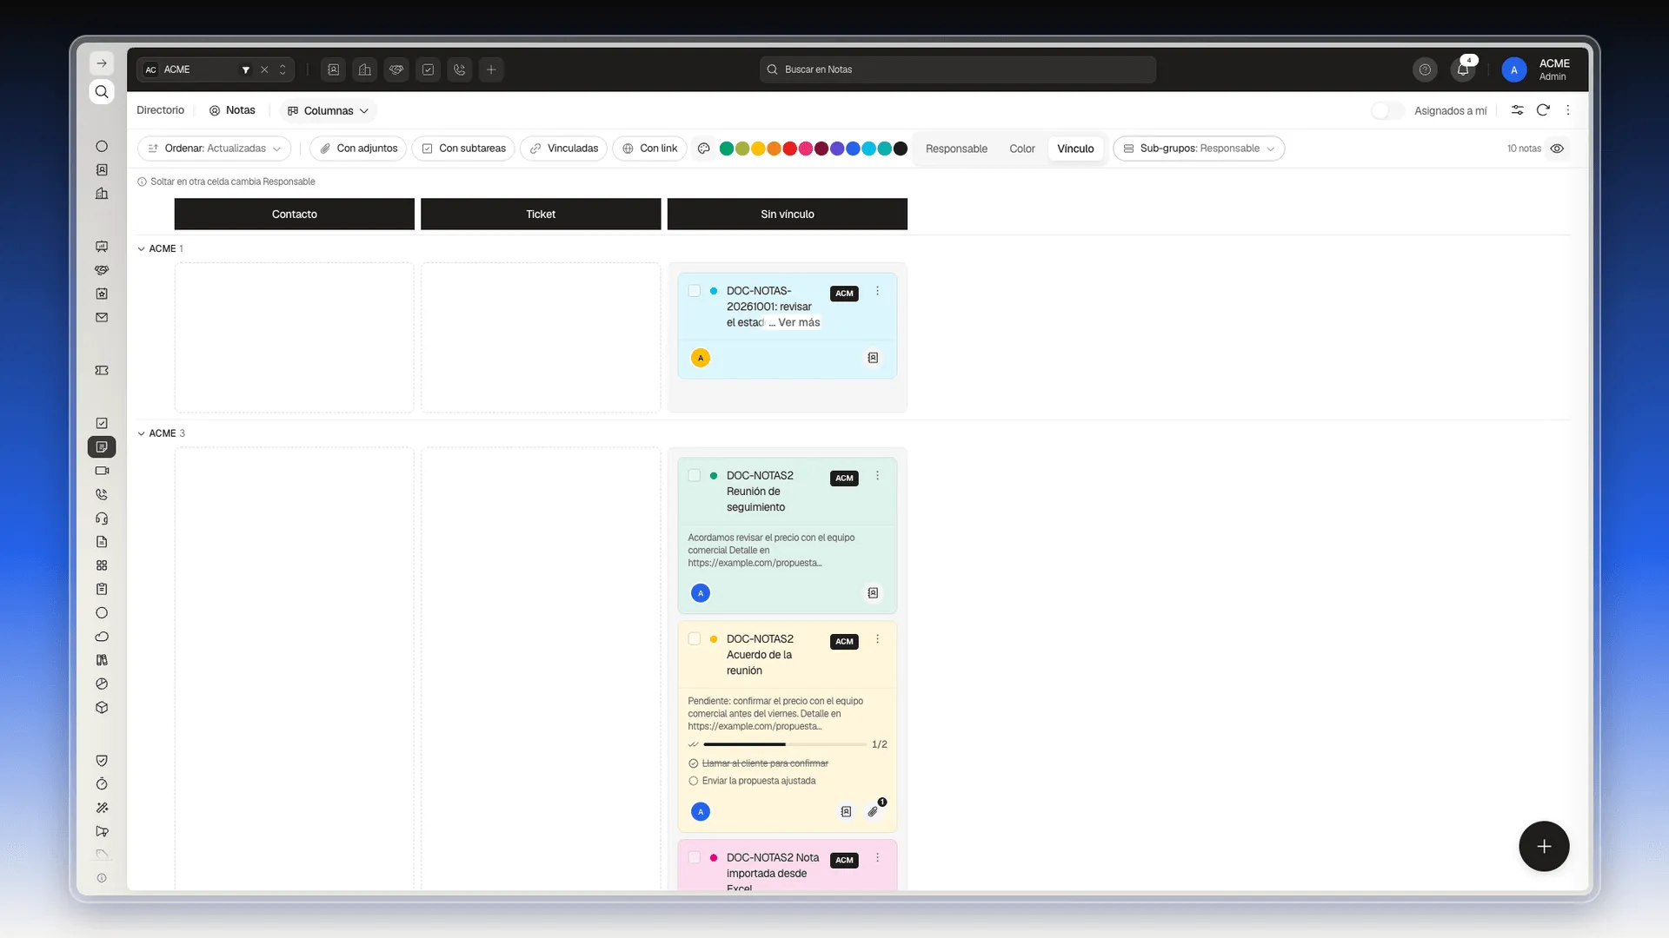1669x938 pixels.
Task: Check the DOC-NOTAS-20261001 note checkbox
Action: (695, 291)
